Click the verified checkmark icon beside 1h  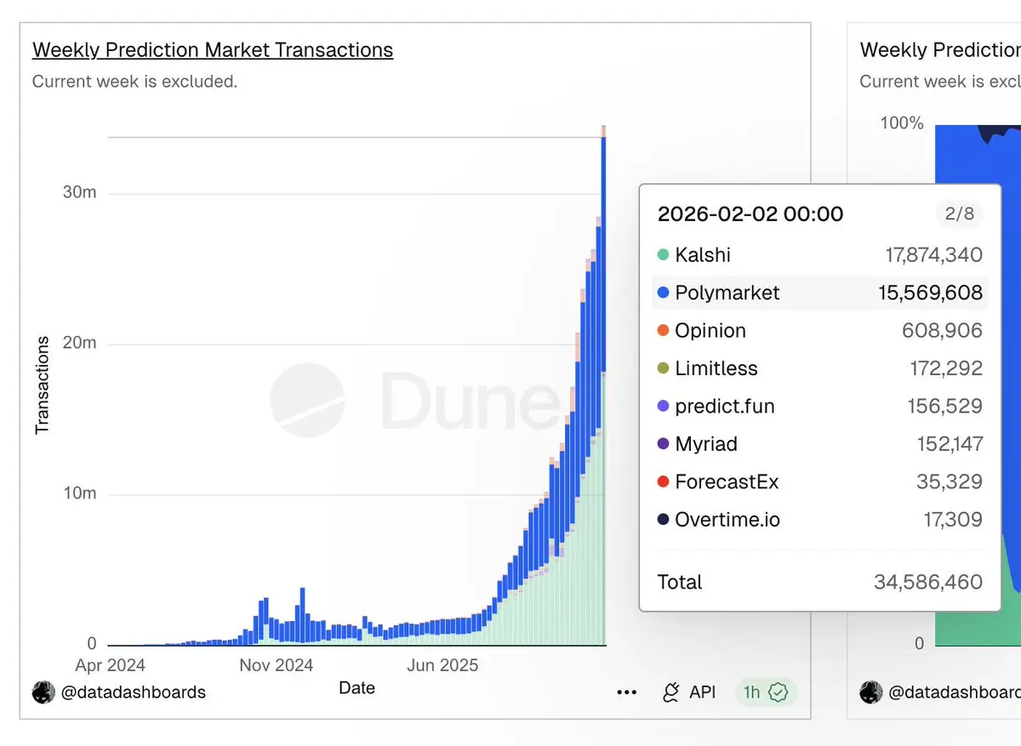(x=778, y=692)
